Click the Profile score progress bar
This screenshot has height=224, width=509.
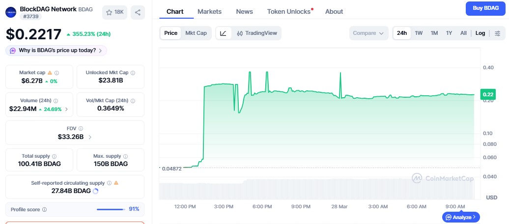point(111,210)
